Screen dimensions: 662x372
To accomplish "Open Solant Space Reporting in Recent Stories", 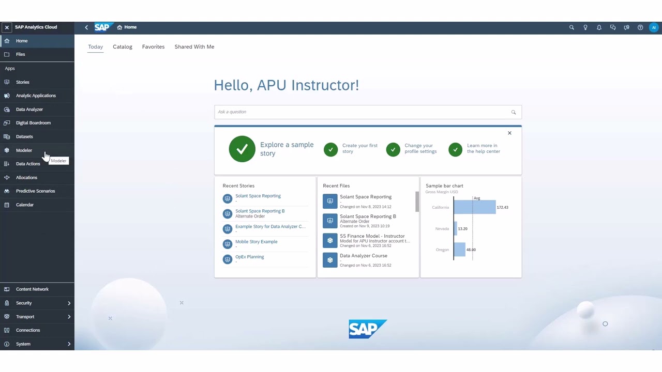I will click(x=258, y=196).
